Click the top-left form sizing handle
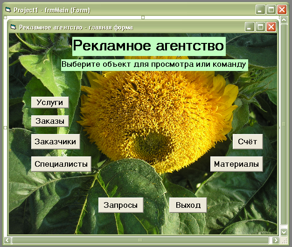The height and width of the screenshot is (247, 292). 5,18
